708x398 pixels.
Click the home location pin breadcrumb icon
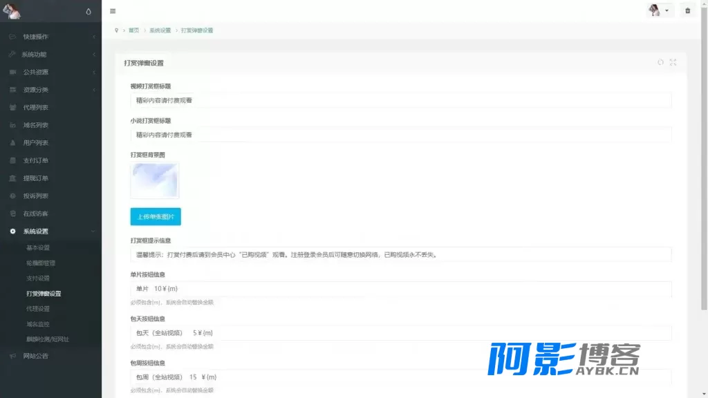[x=116, y=30]
